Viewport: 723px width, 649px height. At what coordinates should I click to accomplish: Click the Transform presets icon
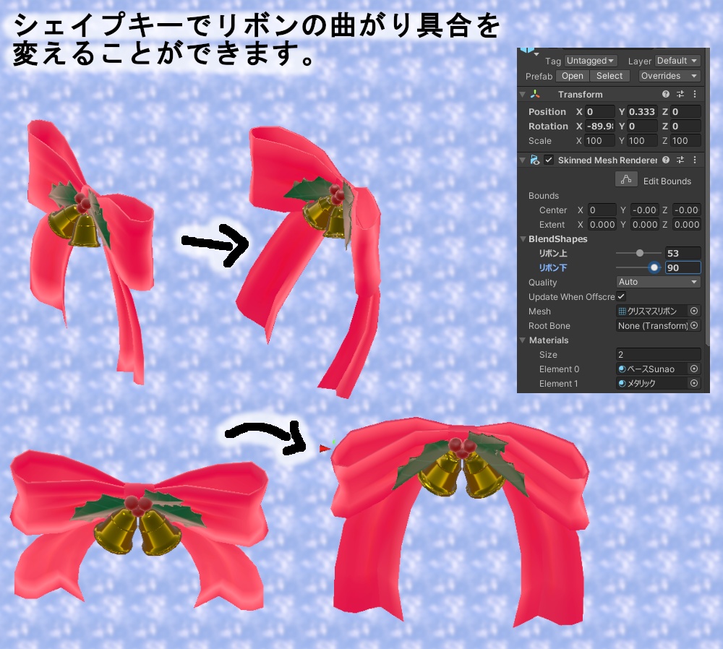click(x=680, y=94)
